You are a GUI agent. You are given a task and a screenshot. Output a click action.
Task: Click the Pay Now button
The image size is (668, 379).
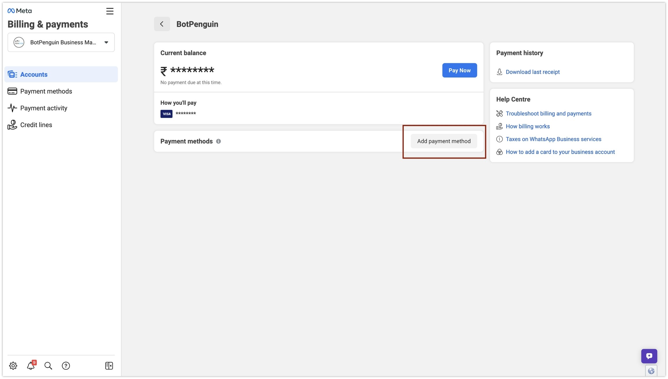(x=459, y=70)
